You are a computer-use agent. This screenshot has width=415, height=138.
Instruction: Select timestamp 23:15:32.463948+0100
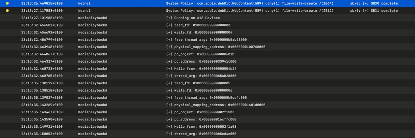[x=42, y=47]
